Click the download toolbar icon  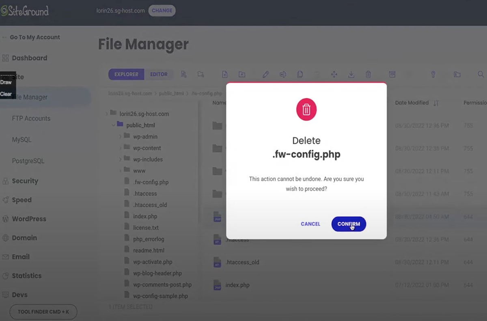pos(351,74)
